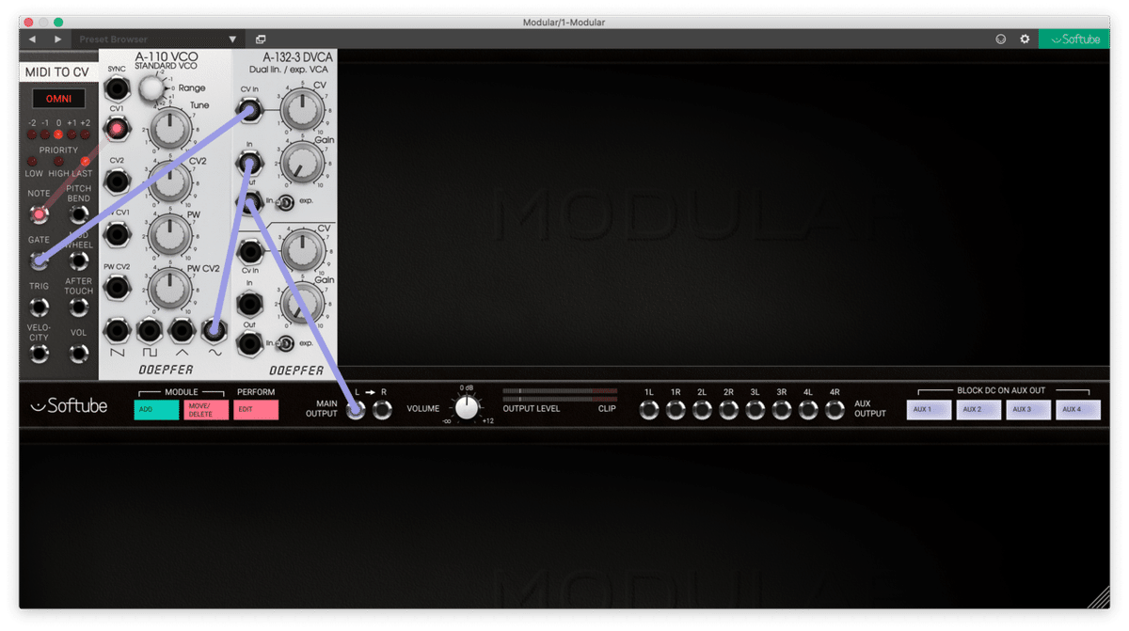Screen dimensions: 1129x631
Task: Toggle AUX 4 block DC button
Action: [x=1078, y=410]
